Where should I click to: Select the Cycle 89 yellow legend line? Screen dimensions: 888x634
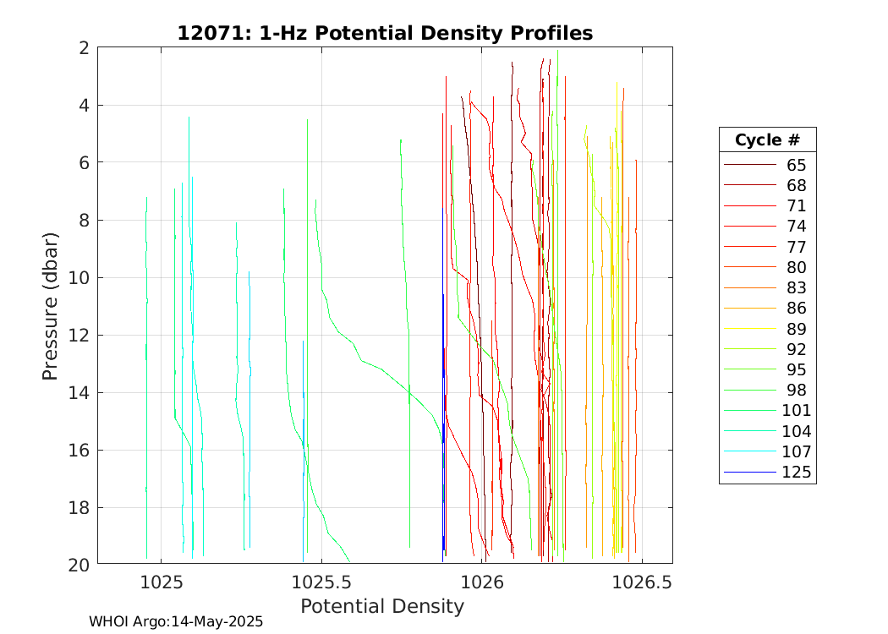click(x=749, y=329)
